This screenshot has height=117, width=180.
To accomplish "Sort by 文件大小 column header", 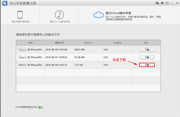I will coord(88,43).
